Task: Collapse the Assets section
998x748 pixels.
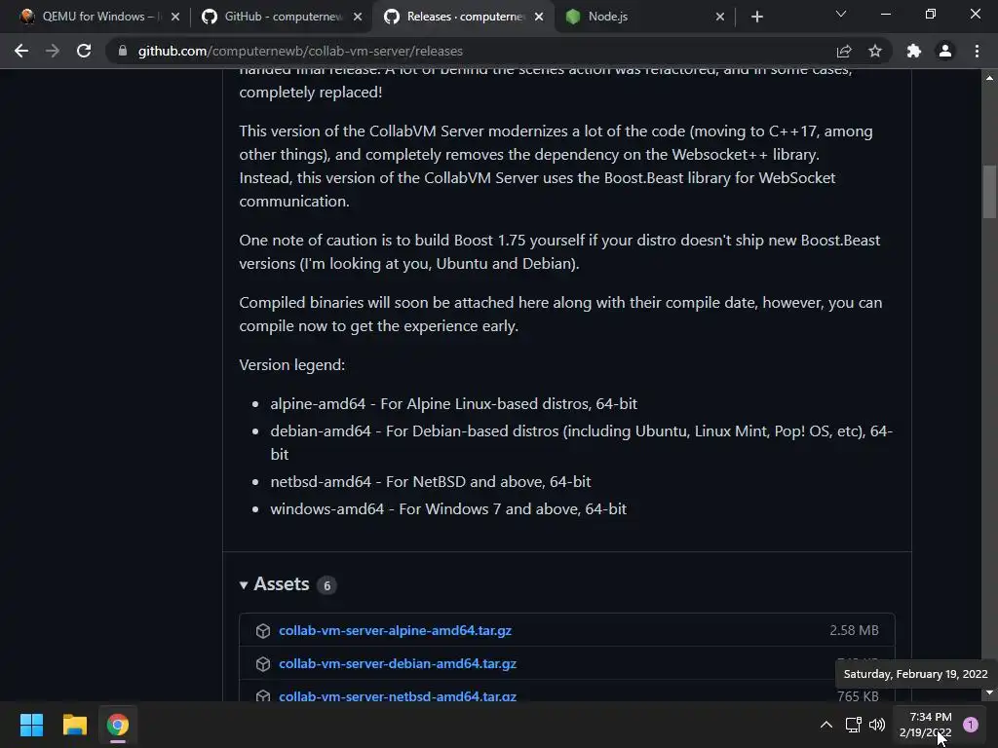Action: pyautogui.click(x=274, y=584)
